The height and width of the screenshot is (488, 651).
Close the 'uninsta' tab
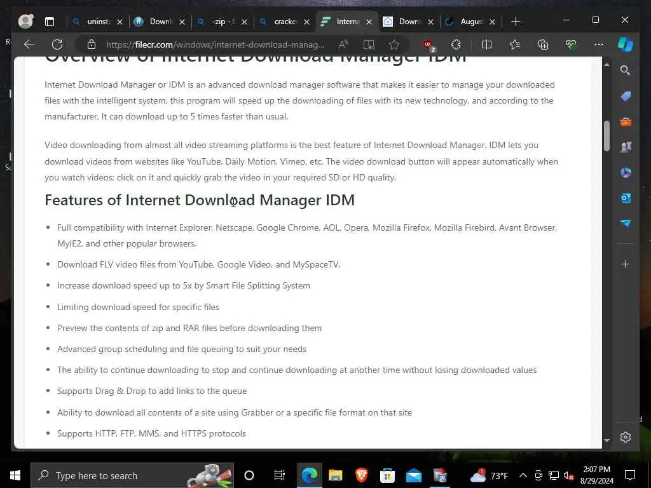[120, 22]
